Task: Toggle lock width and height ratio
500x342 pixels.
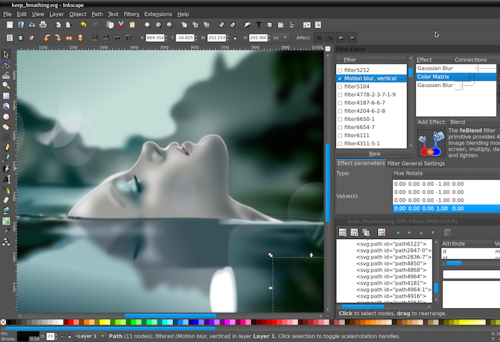Action: [235, 38]
